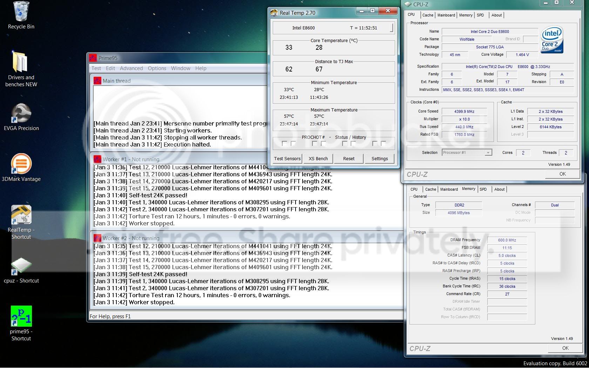Screen dimensions: 589x368
Task: Click 'Execution halted.' line in Main thread
Action: click(x=152, y=144)
